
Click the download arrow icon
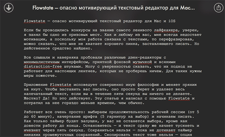pyautogui.click(x=8, y=8)
